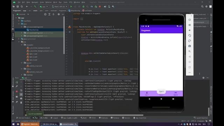Image resolution: width=224 pixels, height=126 pixels.
Task: Select activity_main.xml in the layout folder
Action: point(35,66)
